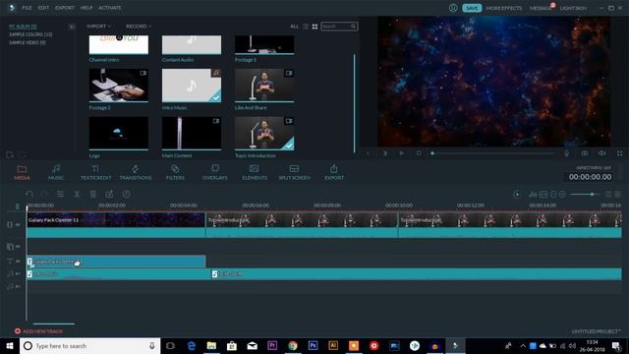
Task: Open the Elements library tab
Action: pos(255,172)
